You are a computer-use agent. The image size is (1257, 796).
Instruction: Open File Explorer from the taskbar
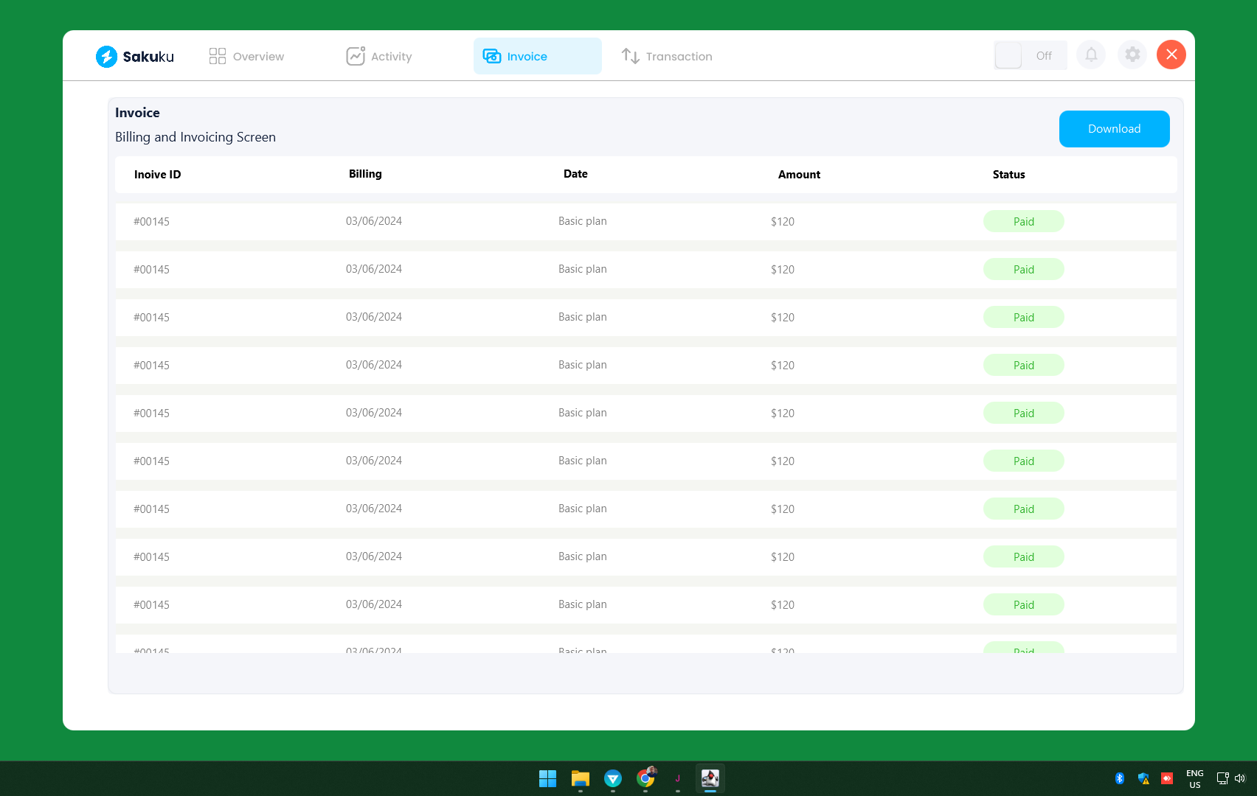[581, 779]
